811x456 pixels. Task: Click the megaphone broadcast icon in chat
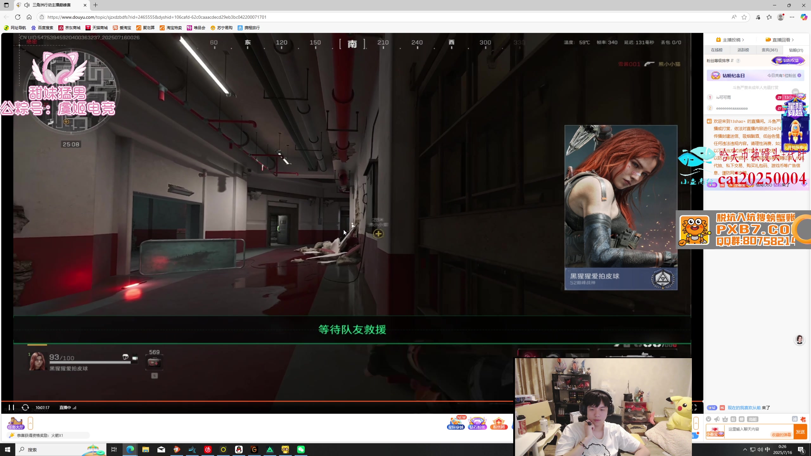(717, 419)
